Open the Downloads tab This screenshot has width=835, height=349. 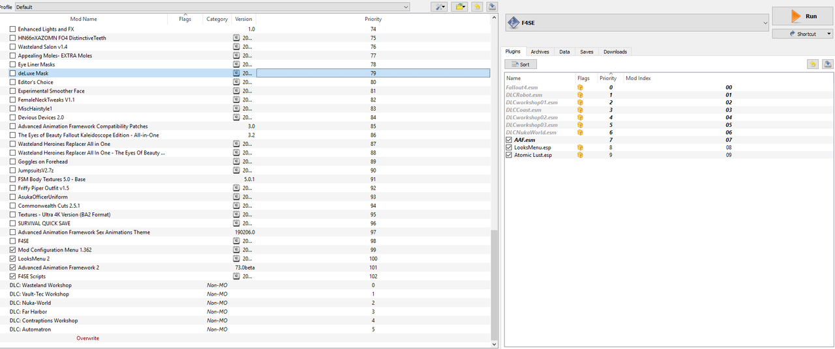click(615, 51)
